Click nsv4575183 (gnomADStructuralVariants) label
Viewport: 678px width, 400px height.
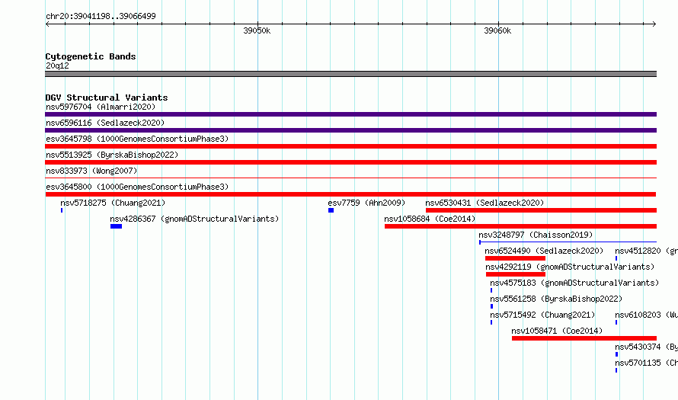coord(574,283)
